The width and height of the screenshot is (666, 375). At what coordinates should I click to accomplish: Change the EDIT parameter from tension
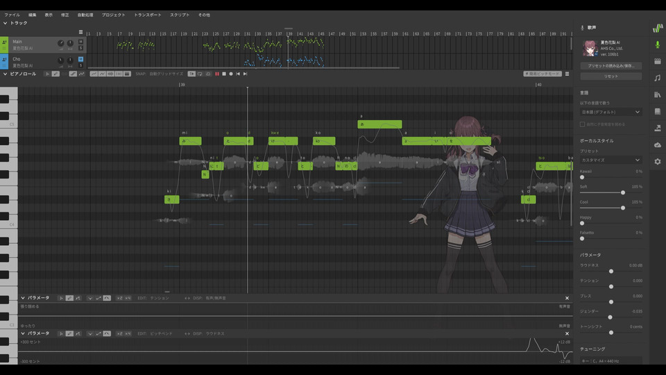(160, 298)
